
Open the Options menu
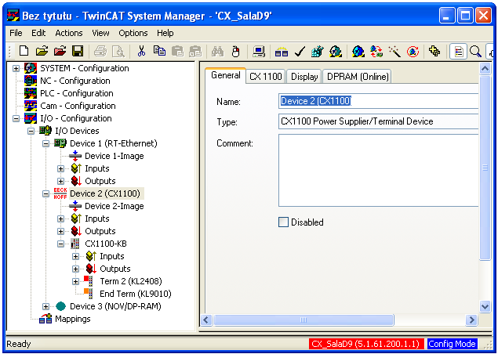click(x=133, y=33)
